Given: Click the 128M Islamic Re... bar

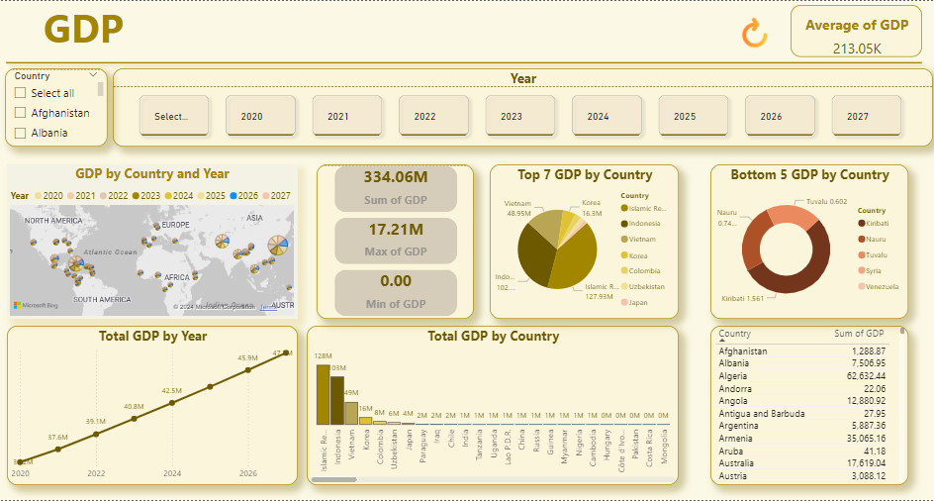Looking at the screenshot, I should pyautogui.click(x=323, y=394).
